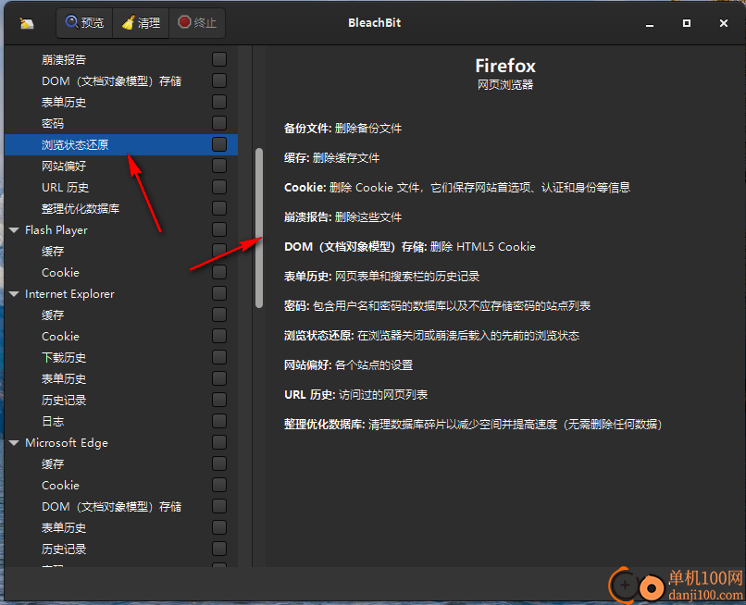
Task: Select DOM（文档对象模型）存储 under Microsoft Edge
Action: click(121, 506)
